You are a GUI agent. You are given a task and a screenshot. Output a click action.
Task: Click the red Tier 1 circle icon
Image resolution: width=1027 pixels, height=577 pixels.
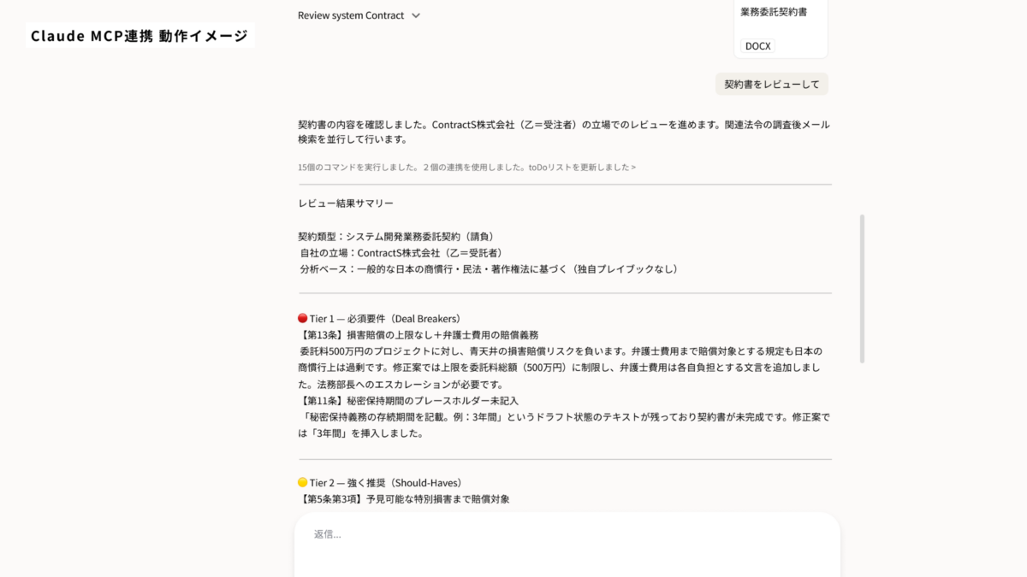pyautogui.click(x=302, y=318)
